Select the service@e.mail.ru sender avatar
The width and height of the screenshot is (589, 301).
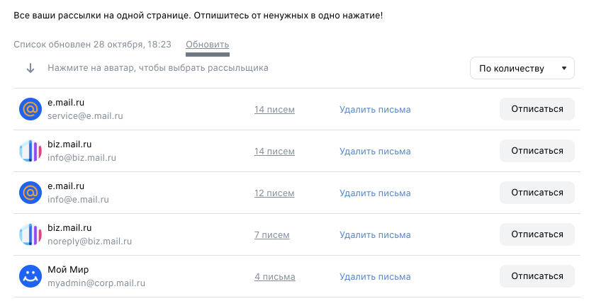(x=30, y=109)
